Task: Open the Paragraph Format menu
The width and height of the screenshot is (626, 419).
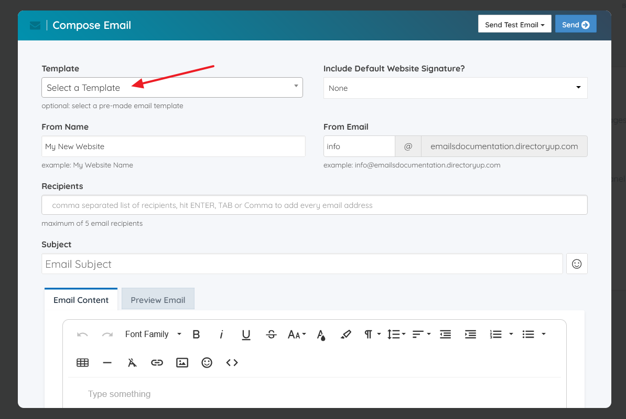Action: (372, 334)
